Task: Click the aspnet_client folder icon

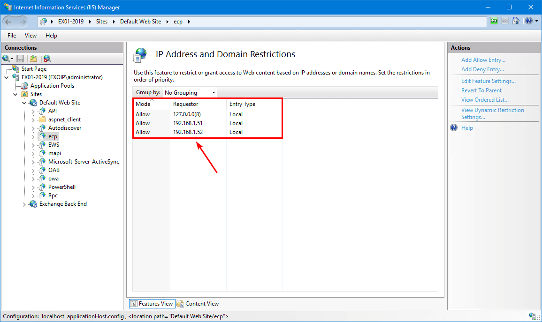Action: (42, 120)
